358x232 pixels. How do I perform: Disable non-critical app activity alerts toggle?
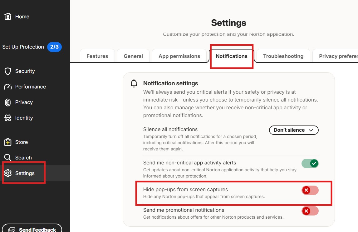point(310,163)
